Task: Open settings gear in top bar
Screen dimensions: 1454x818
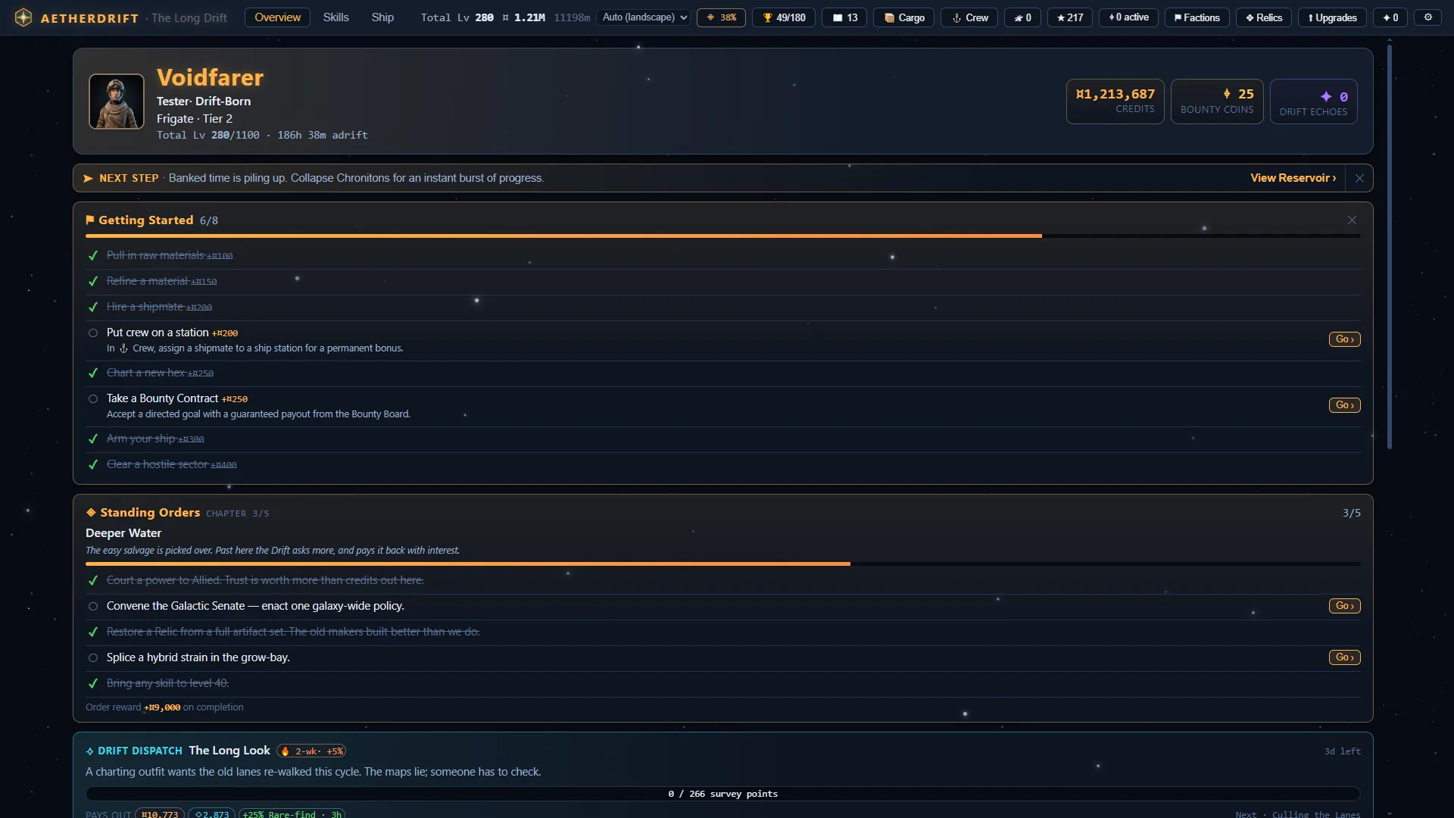Action: [1427, 17]
